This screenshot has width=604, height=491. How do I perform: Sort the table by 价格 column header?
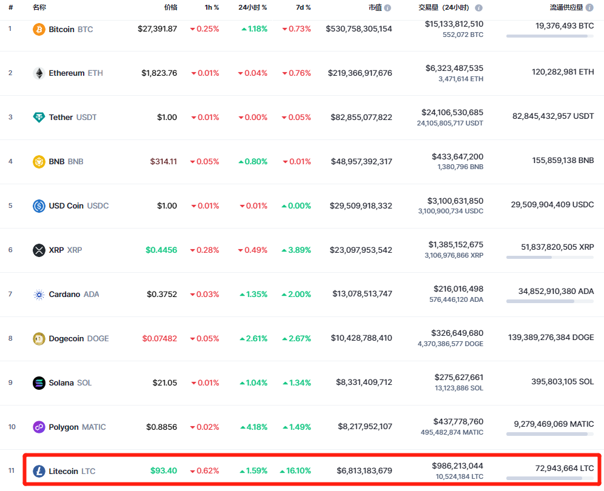coord(170,8)
